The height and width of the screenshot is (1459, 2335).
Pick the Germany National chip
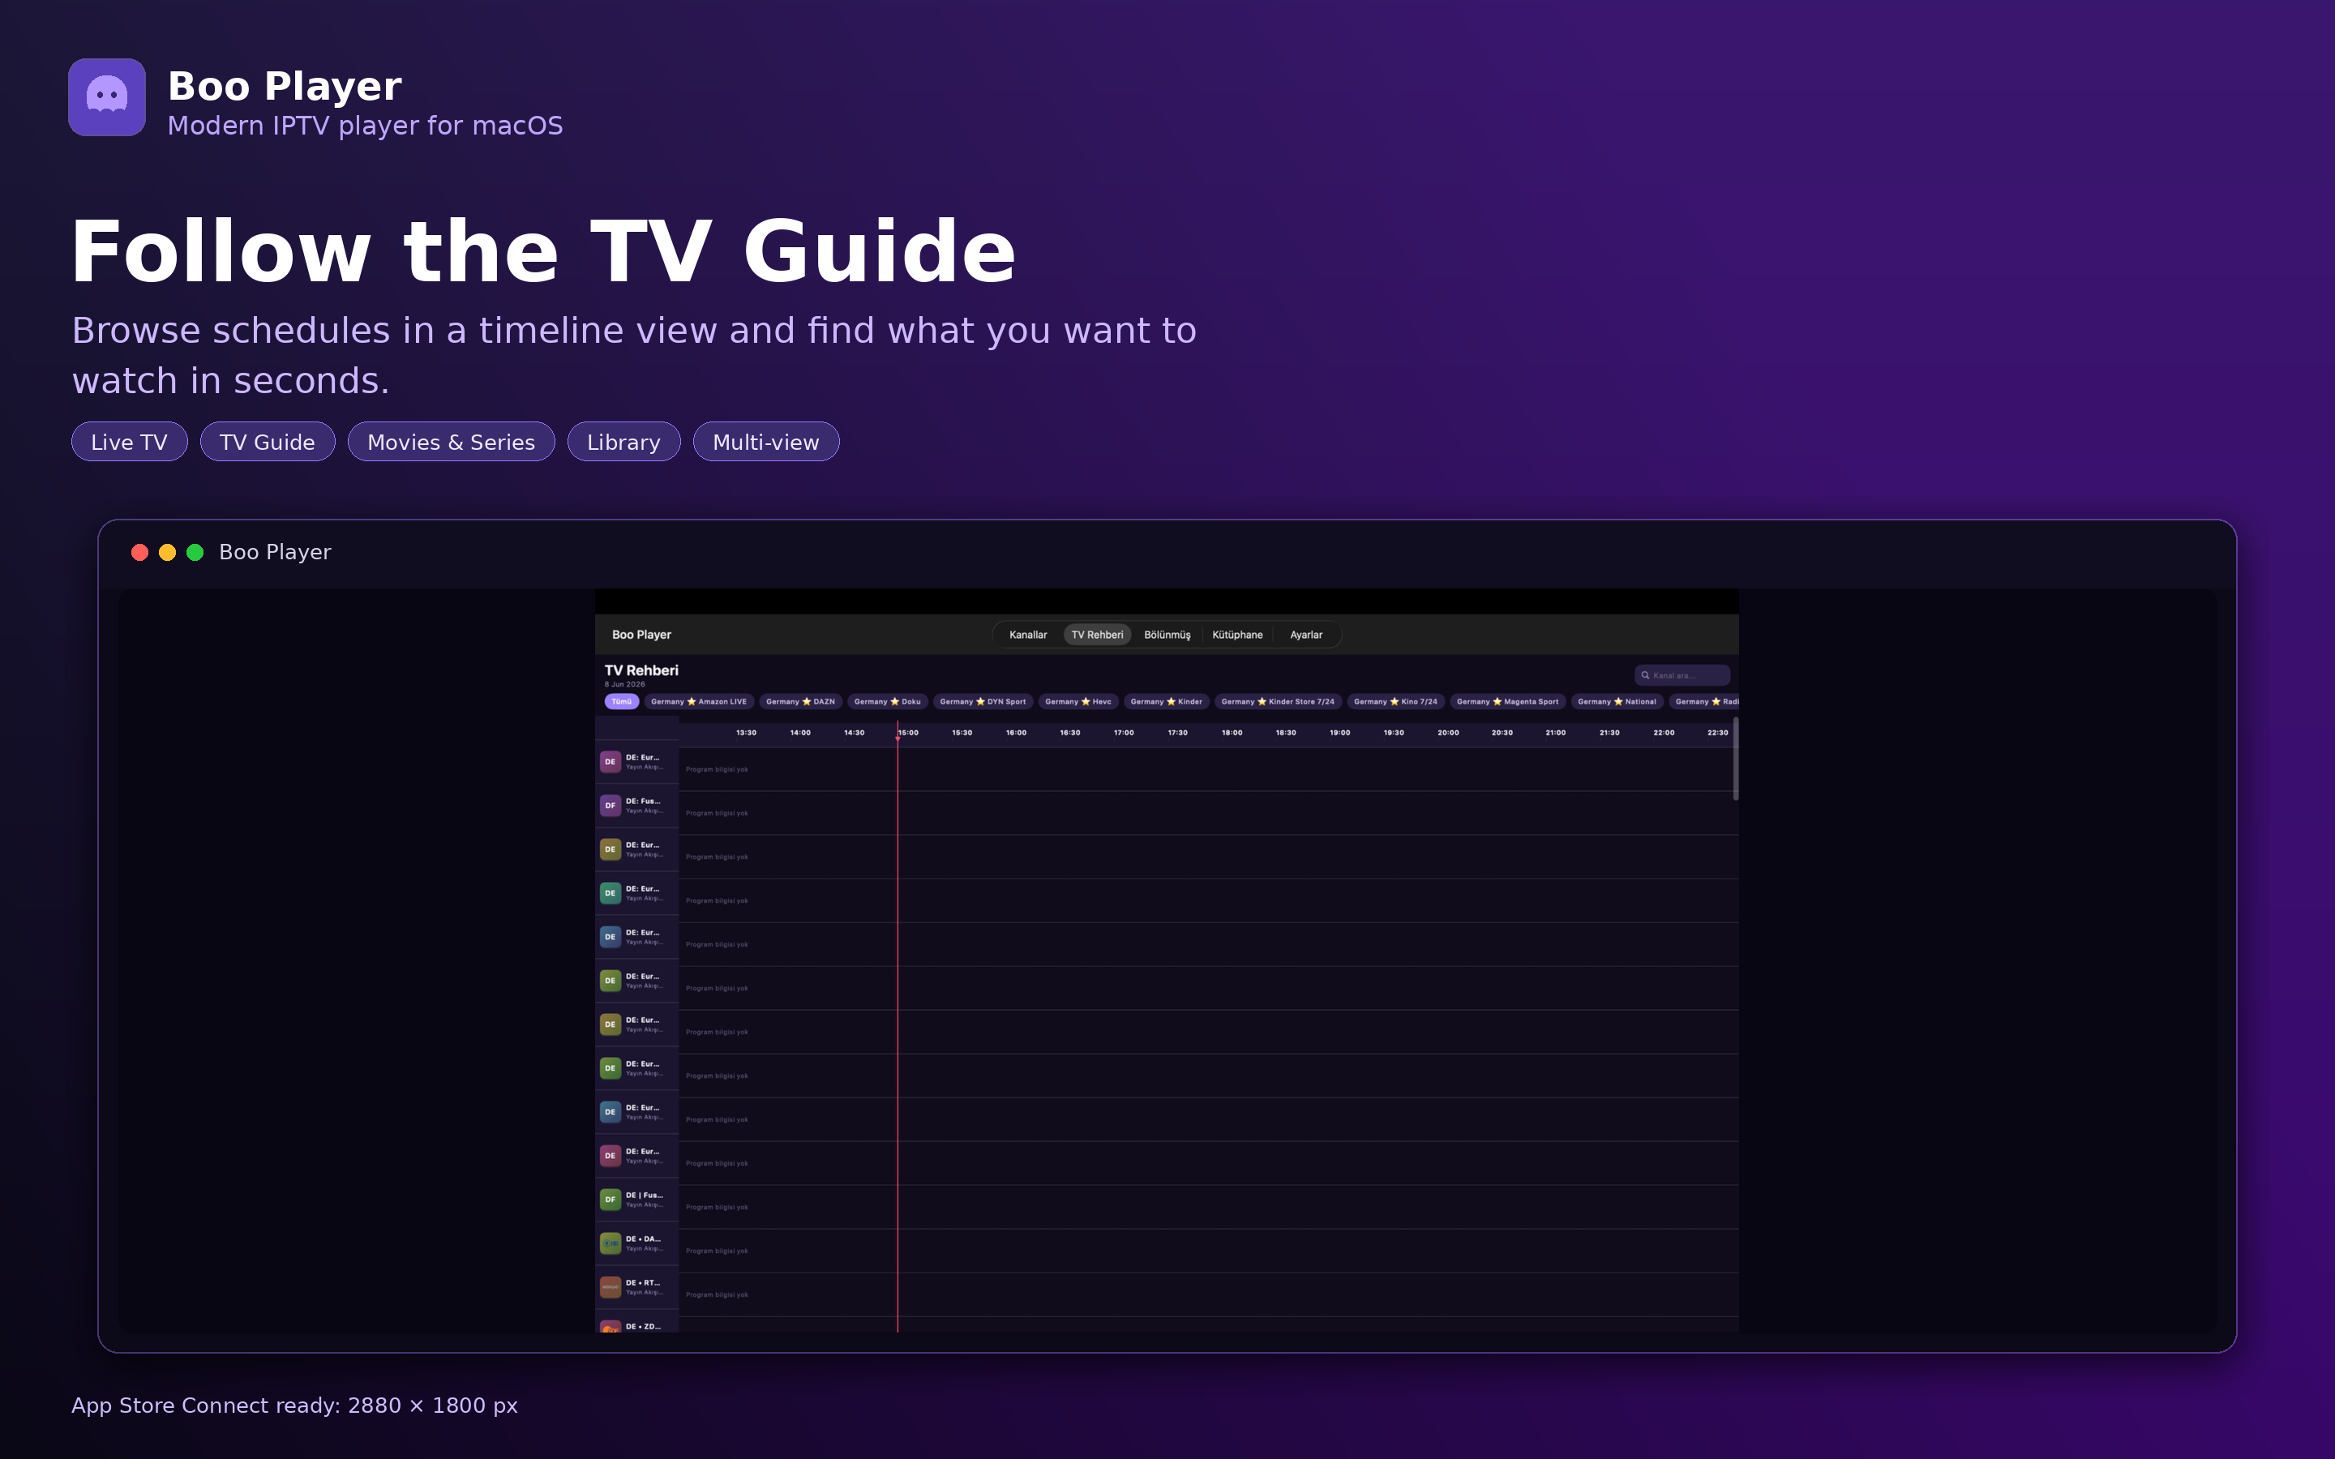(x=1617, y=701)
